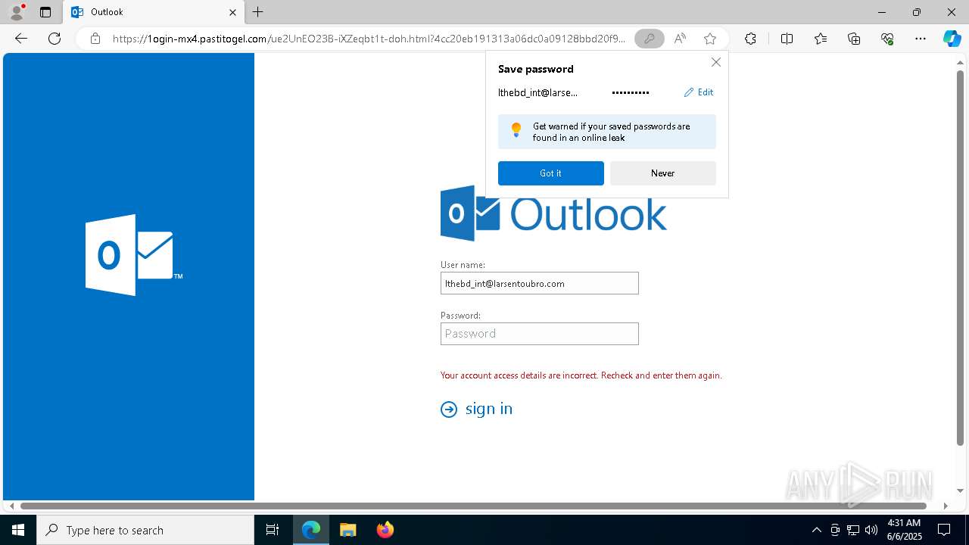Viewport: 969px width, 545px height.
Task: Click the scroll right arrow
Action: click(x=946, y=506)
